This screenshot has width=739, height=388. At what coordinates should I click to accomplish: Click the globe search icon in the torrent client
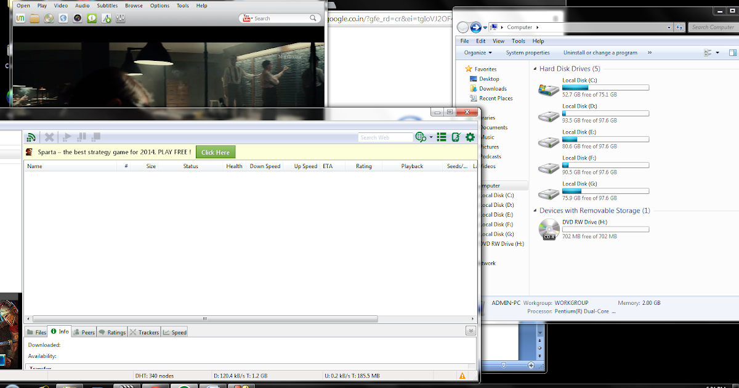(421, 137)
